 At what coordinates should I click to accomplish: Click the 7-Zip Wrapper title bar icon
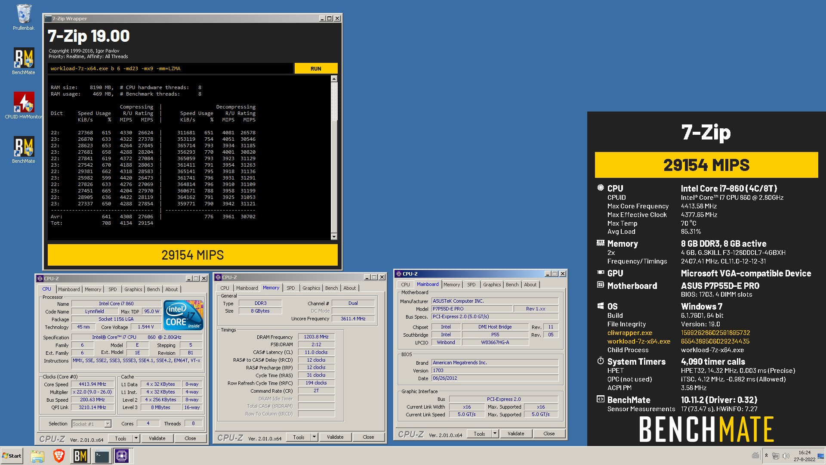pyautogui.click(x=48, y=19)
